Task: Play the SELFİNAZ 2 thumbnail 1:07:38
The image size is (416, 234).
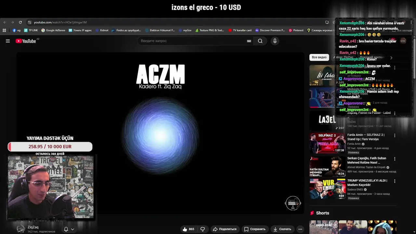Action: click(x=327, y=143)
